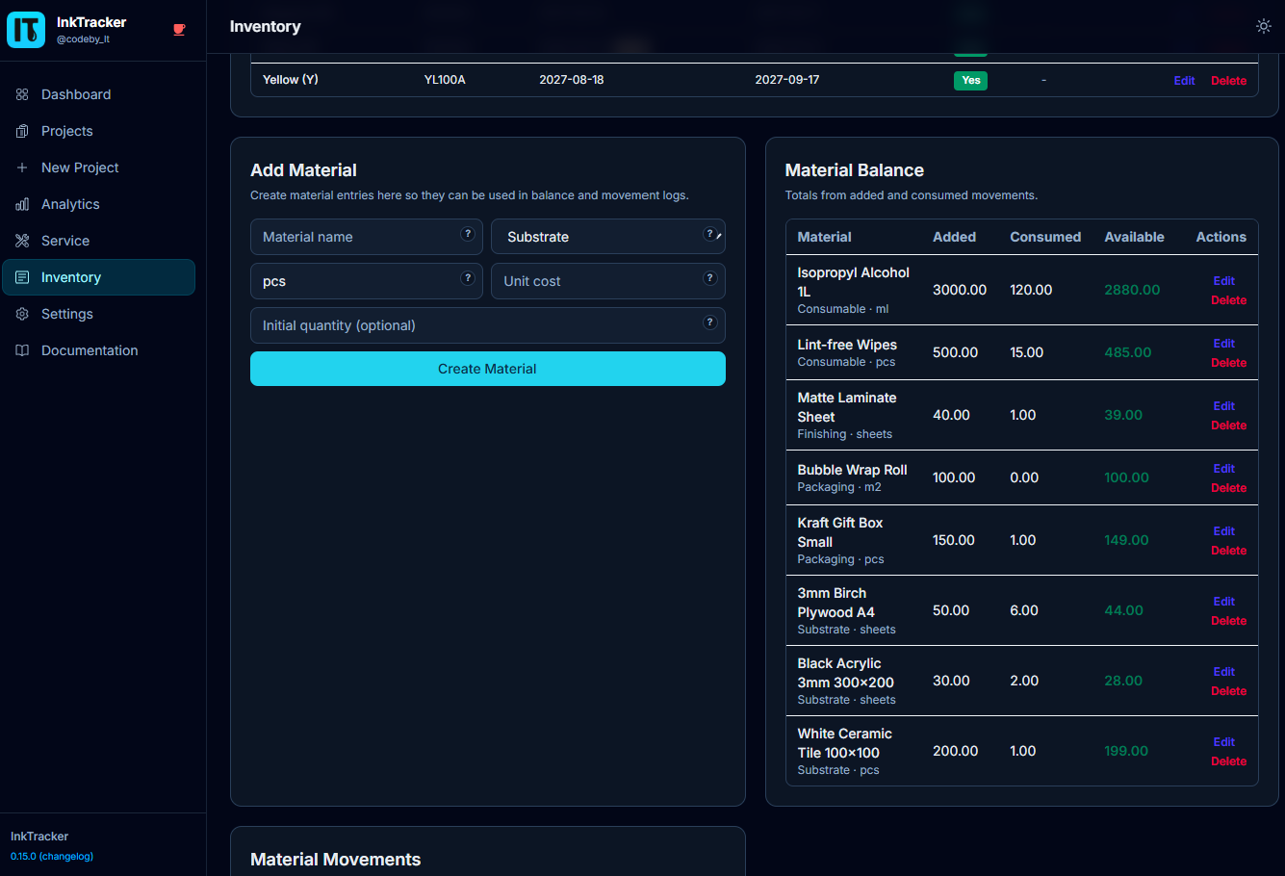1285x876 pixels.
Task: Click the 3000.00 added value
Action: point(960,290)
